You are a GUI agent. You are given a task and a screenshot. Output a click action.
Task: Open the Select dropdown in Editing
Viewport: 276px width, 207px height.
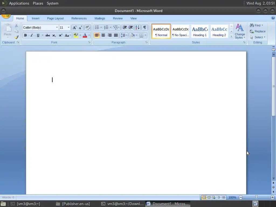point(258,37)
